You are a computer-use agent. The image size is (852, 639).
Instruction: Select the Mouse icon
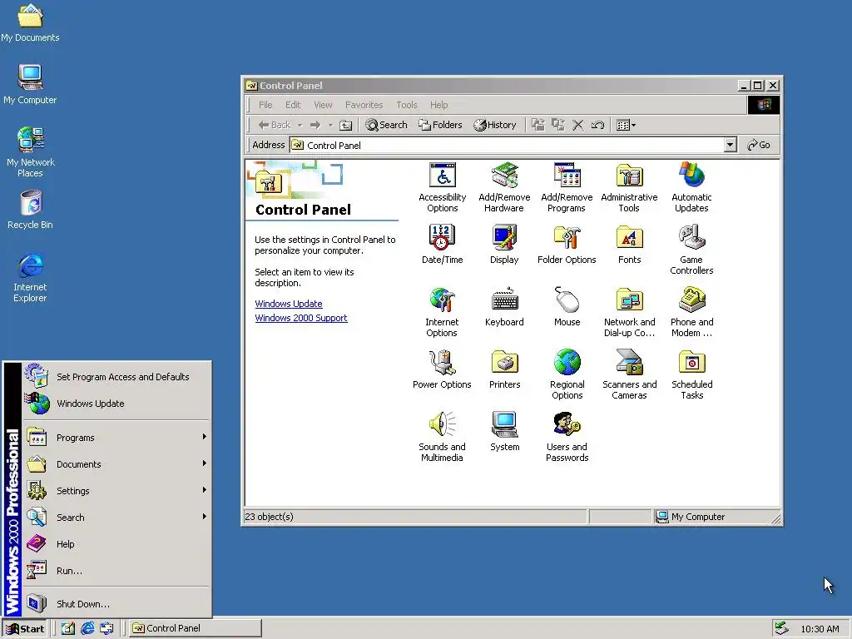(x=567, y=307)
